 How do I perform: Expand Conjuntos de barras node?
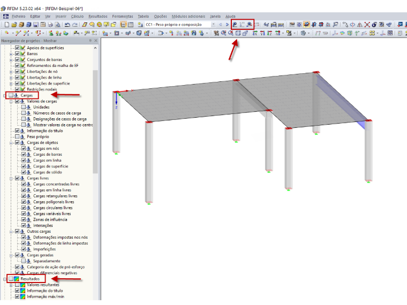[x=11, y=60]
